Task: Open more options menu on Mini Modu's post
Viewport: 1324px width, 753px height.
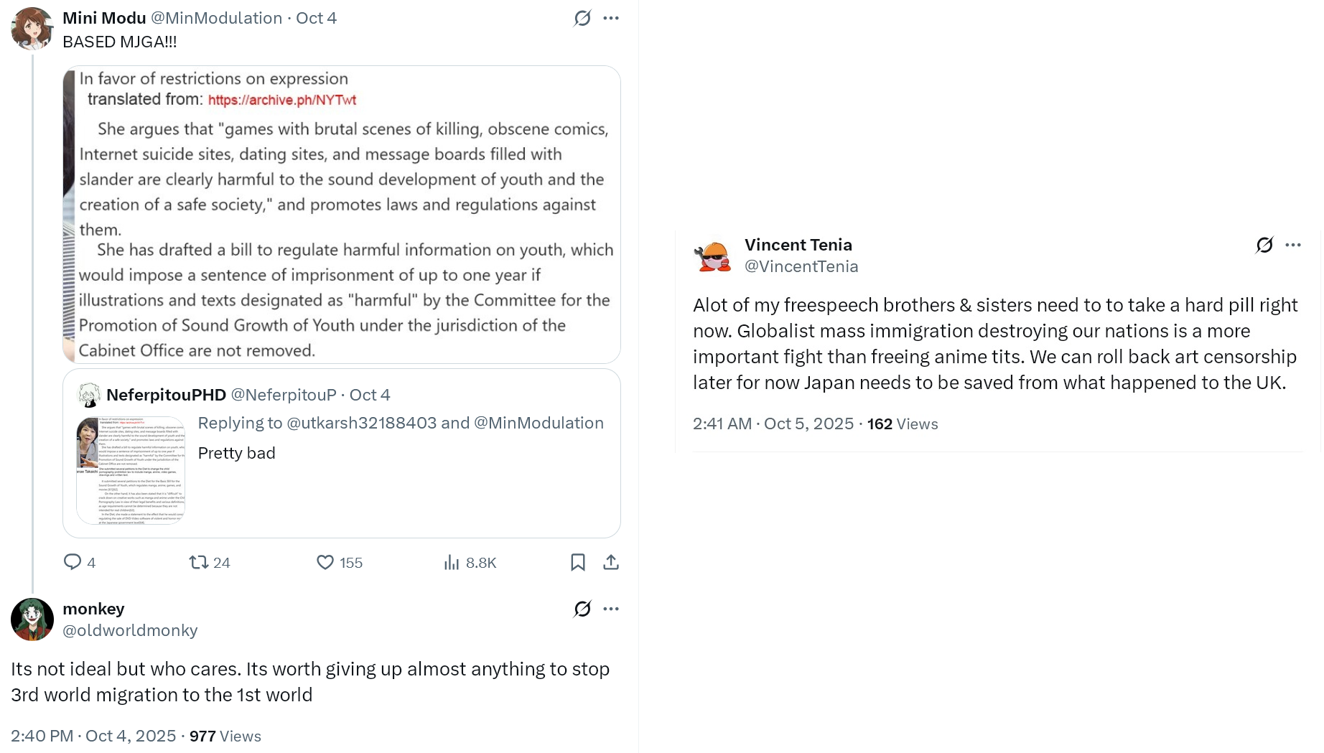Action: (611, 18)
